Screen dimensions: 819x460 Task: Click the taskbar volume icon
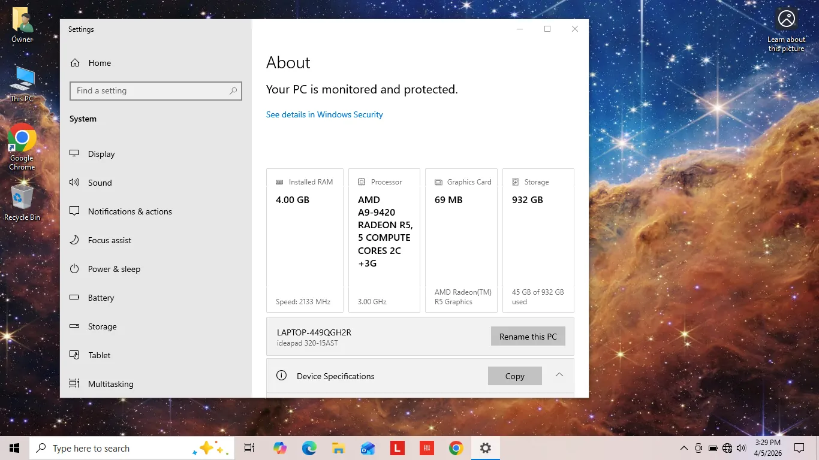[742, 448]
